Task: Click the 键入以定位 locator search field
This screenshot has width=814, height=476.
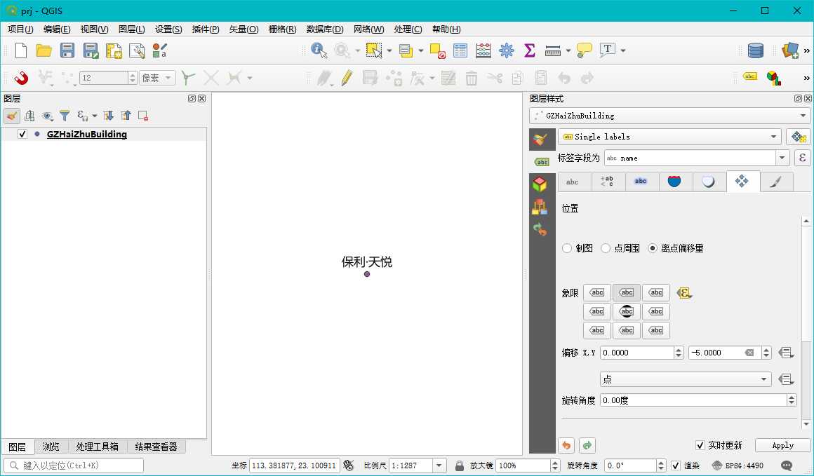Action: (x=73, y=465)
